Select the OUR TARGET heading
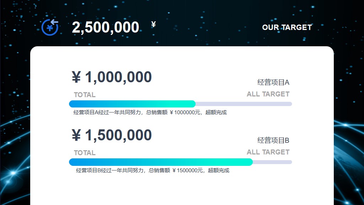Viewport: 364px width, 205px height. pos(287,27)
